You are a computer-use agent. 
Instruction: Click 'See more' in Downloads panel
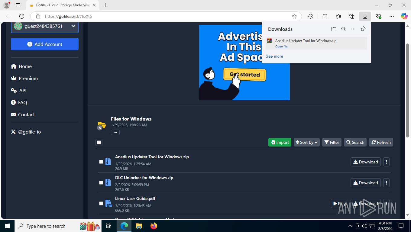pyautogui.click(x=274, y=56)
